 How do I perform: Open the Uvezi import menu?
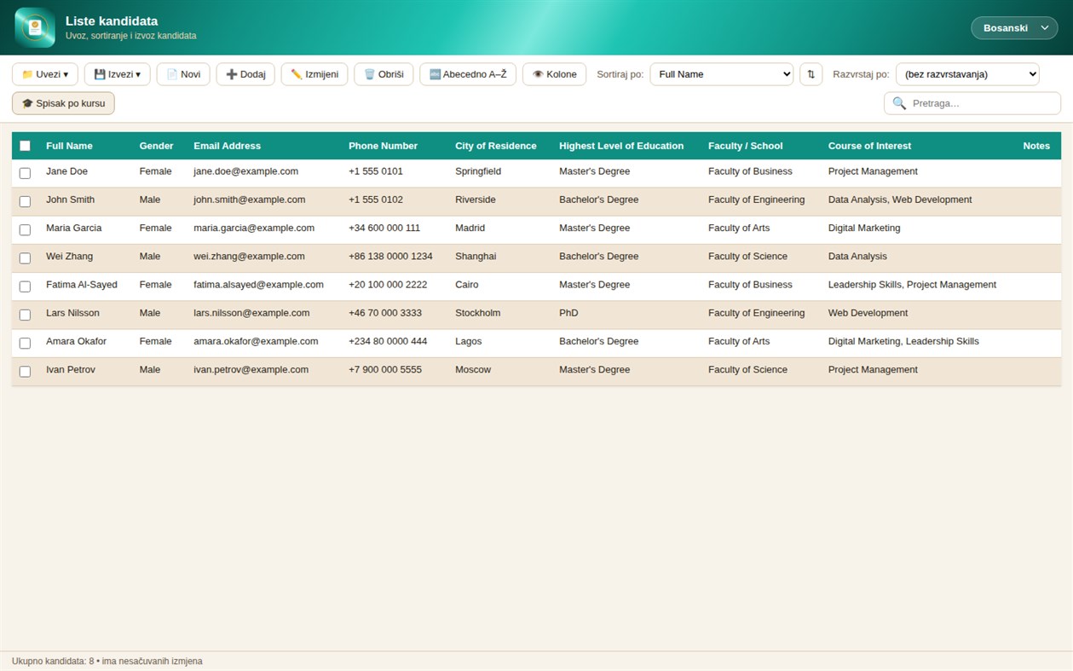click(45, 74)
